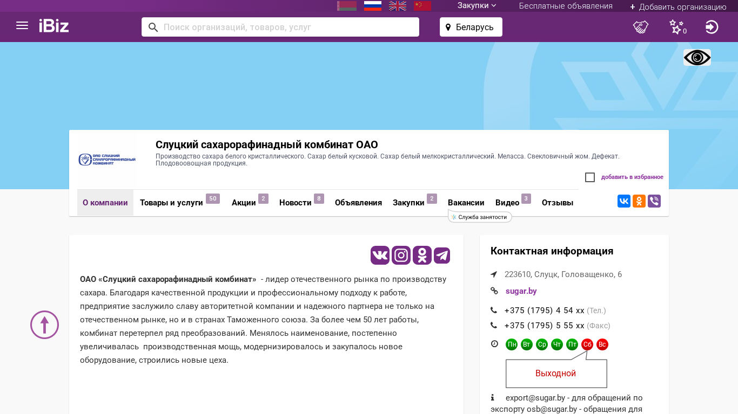Select Tuesday (Вт) schedule dot

coord(527,344)
